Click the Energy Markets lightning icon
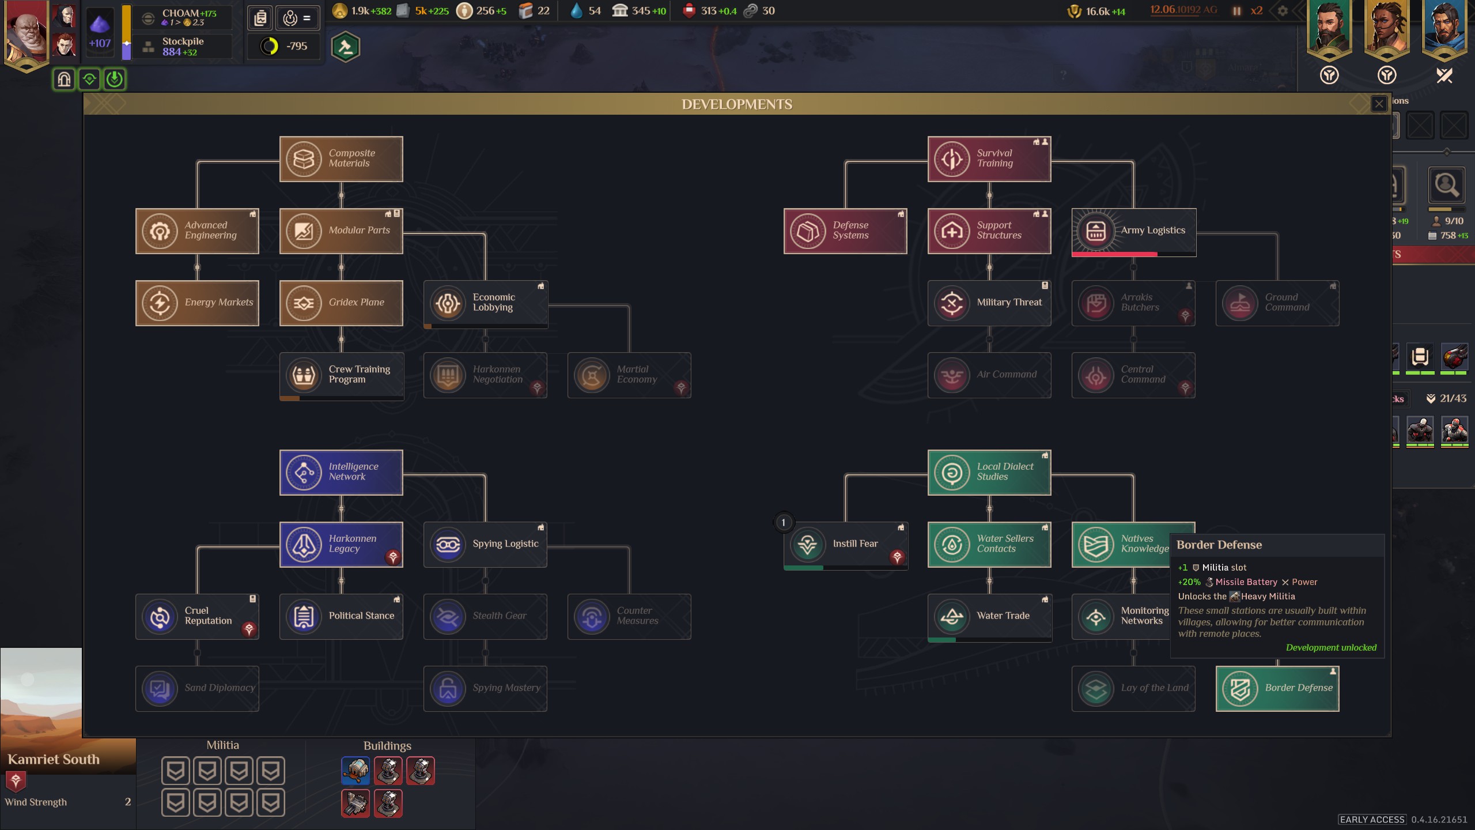This screenshot has height=830, width=1475. click(160, 303)
